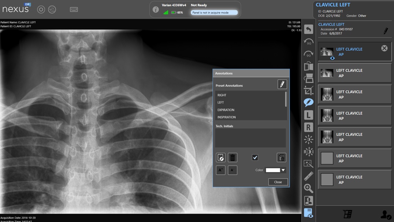Image resolution: width=394 pixels, height=222 pixels.
Task: Place the R marker
Action: [309, 127]
